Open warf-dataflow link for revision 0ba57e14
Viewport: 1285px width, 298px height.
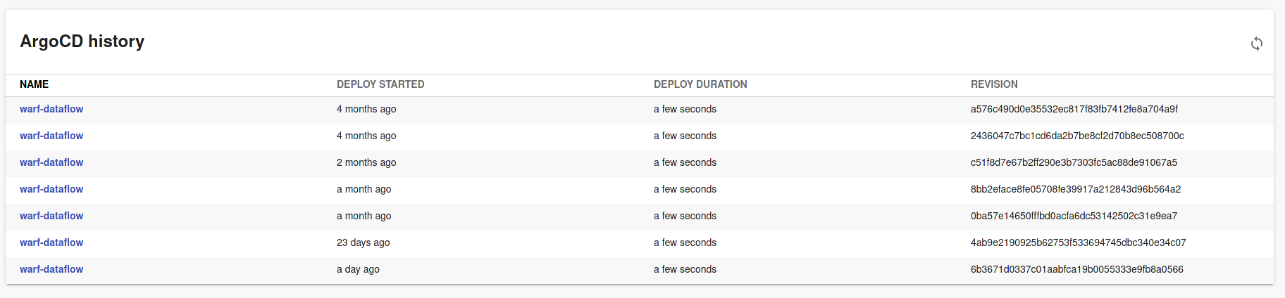point(51,216)
